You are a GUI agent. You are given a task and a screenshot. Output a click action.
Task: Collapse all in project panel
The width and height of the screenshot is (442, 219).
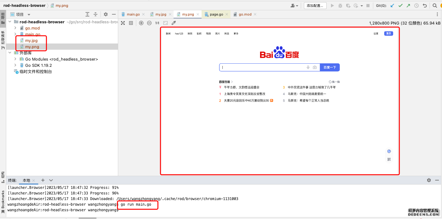[x=95, y=14]
